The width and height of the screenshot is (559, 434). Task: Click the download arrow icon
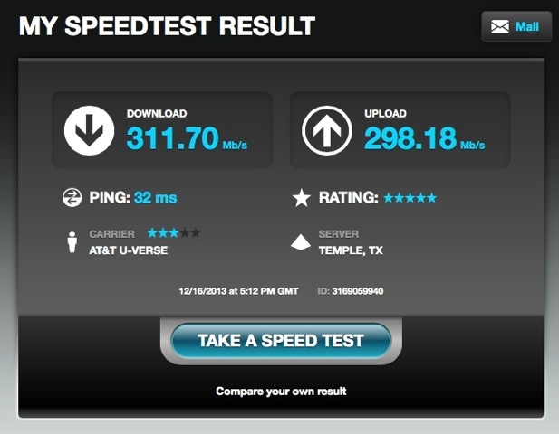pyautogui.click(x=89, y=130)
